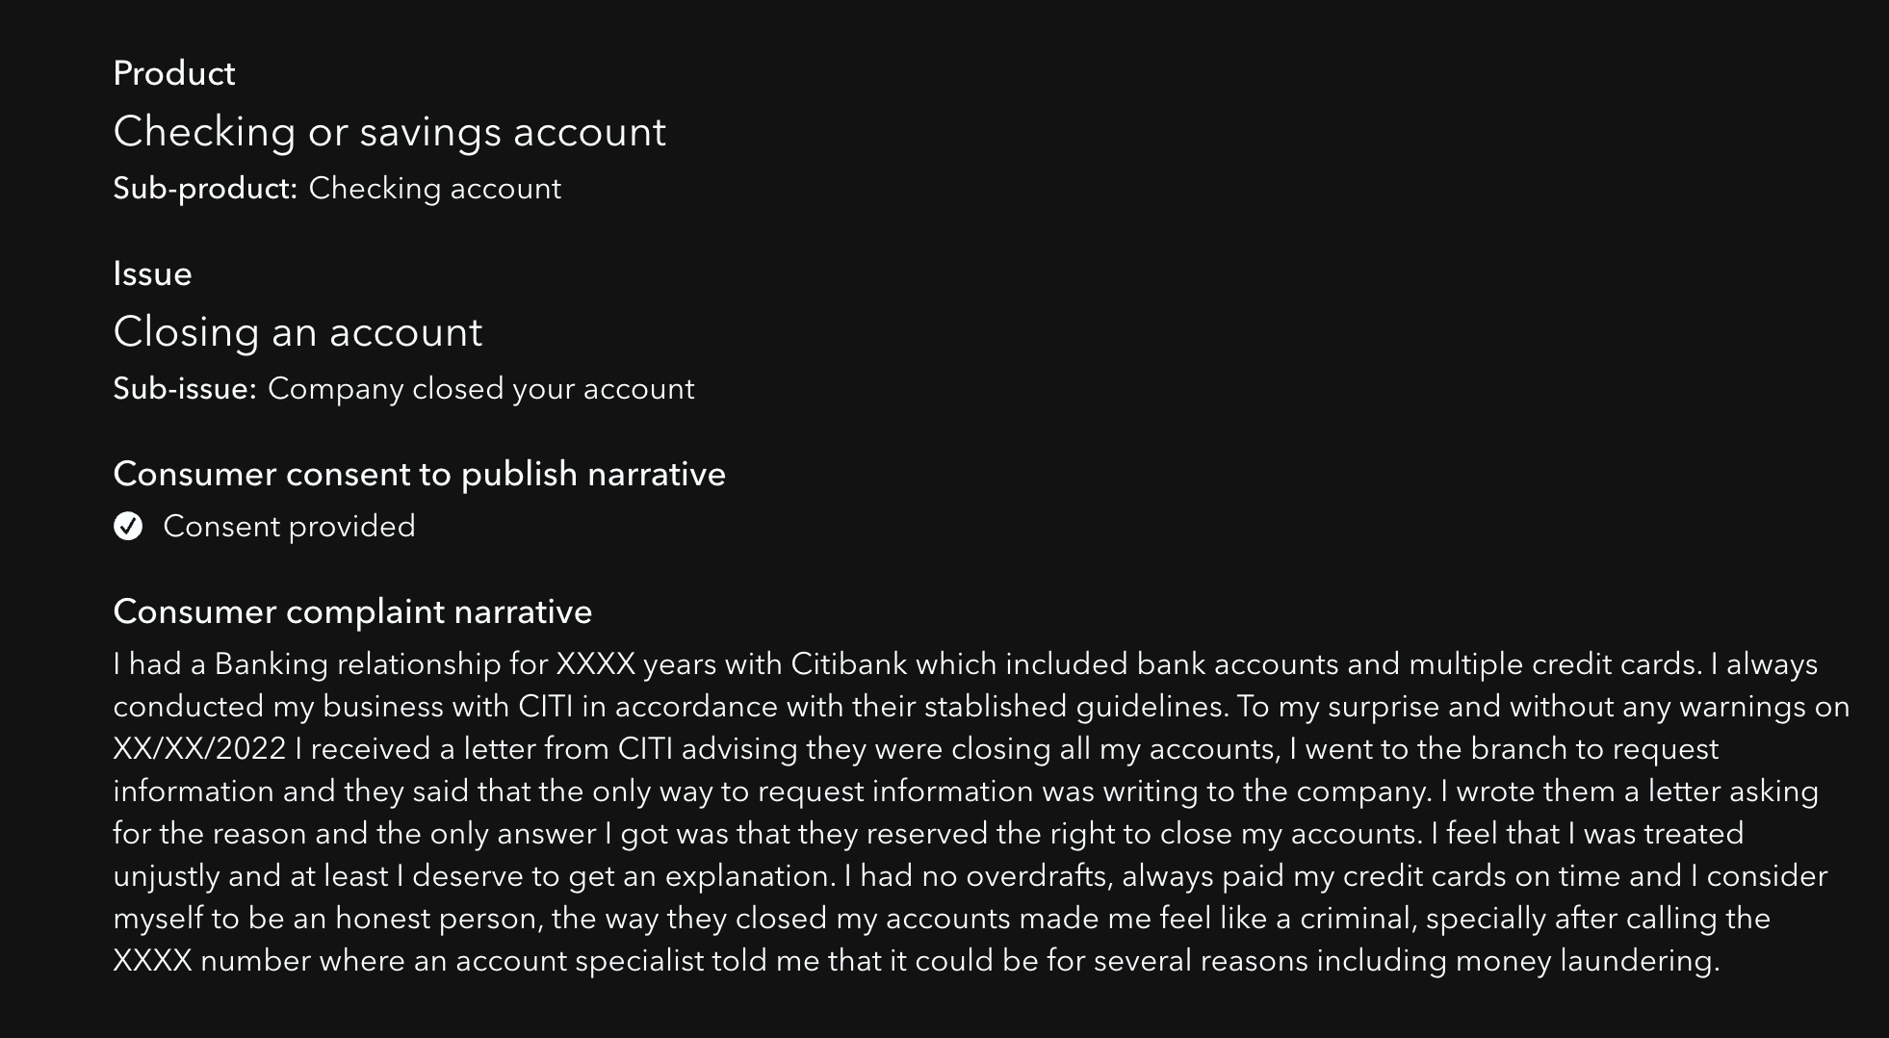1889x1038 pixels.
Task: Select 'Company closed your account' sub-issue text
Action: click(480, 389)
